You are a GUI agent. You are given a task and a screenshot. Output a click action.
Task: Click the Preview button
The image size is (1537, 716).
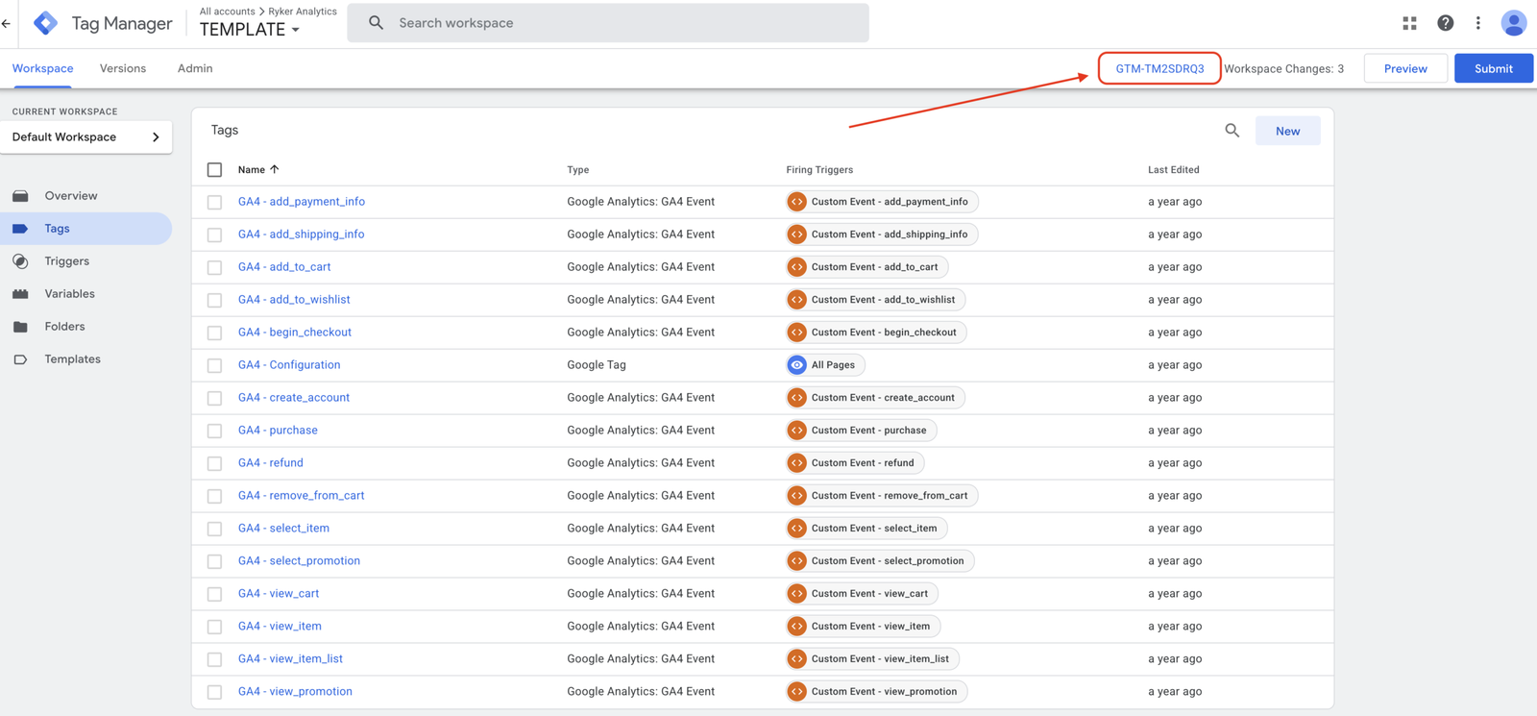click(1405, 68)
